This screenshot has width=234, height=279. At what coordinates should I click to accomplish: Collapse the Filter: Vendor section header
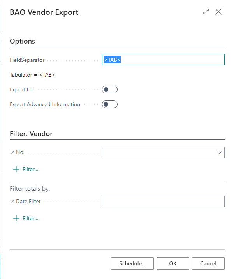tap(31, 134)
